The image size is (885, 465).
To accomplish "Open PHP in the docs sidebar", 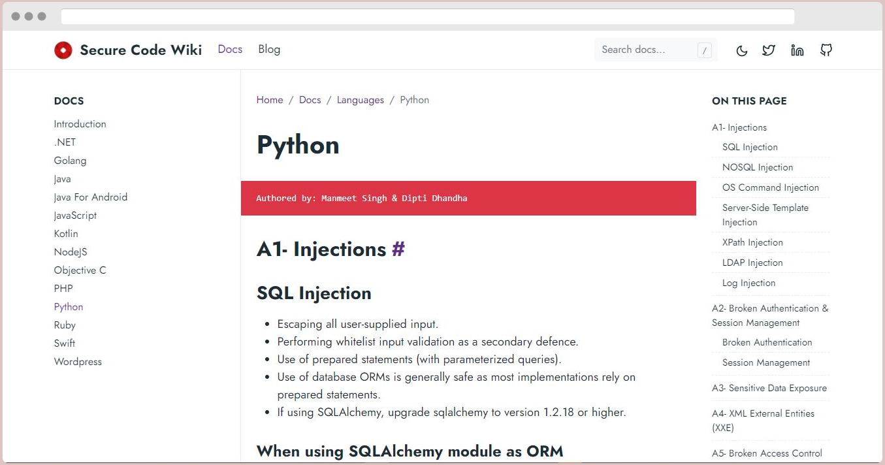I will click(63, 289).
